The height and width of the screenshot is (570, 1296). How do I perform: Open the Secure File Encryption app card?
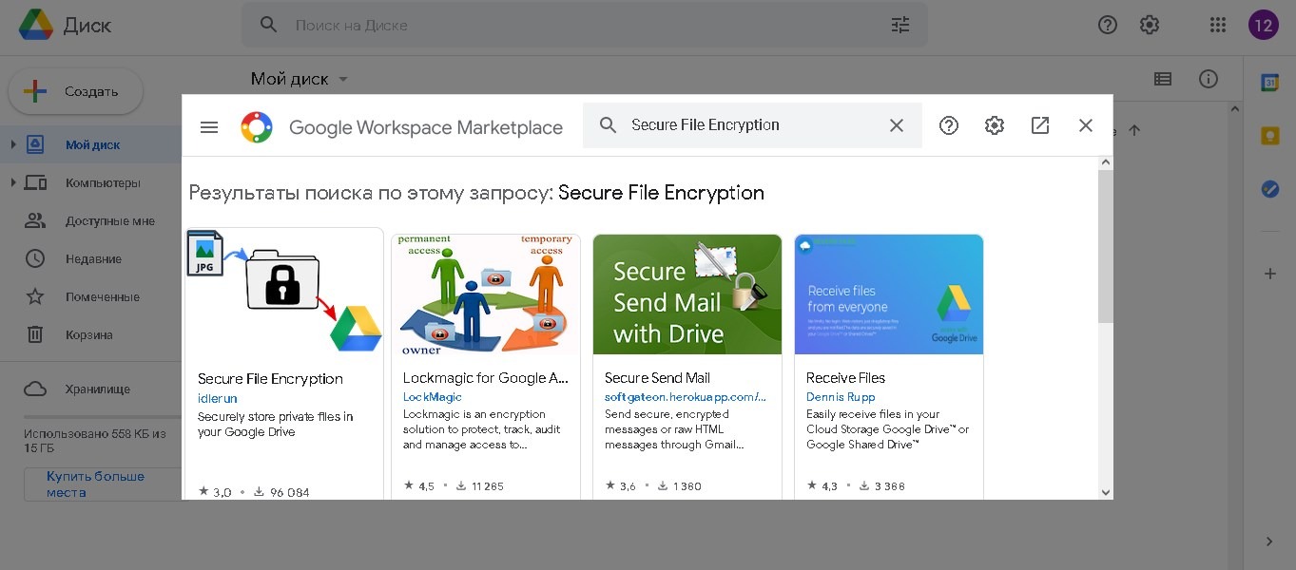(x=284, y=361)
